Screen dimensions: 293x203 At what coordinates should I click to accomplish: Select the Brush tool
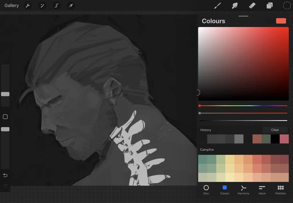click(217, 6)
